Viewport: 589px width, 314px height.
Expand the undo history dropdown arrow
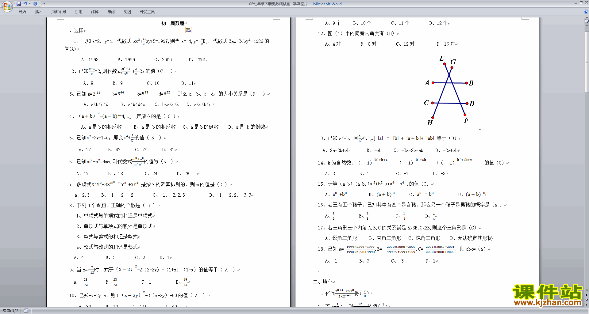(30, 4)
